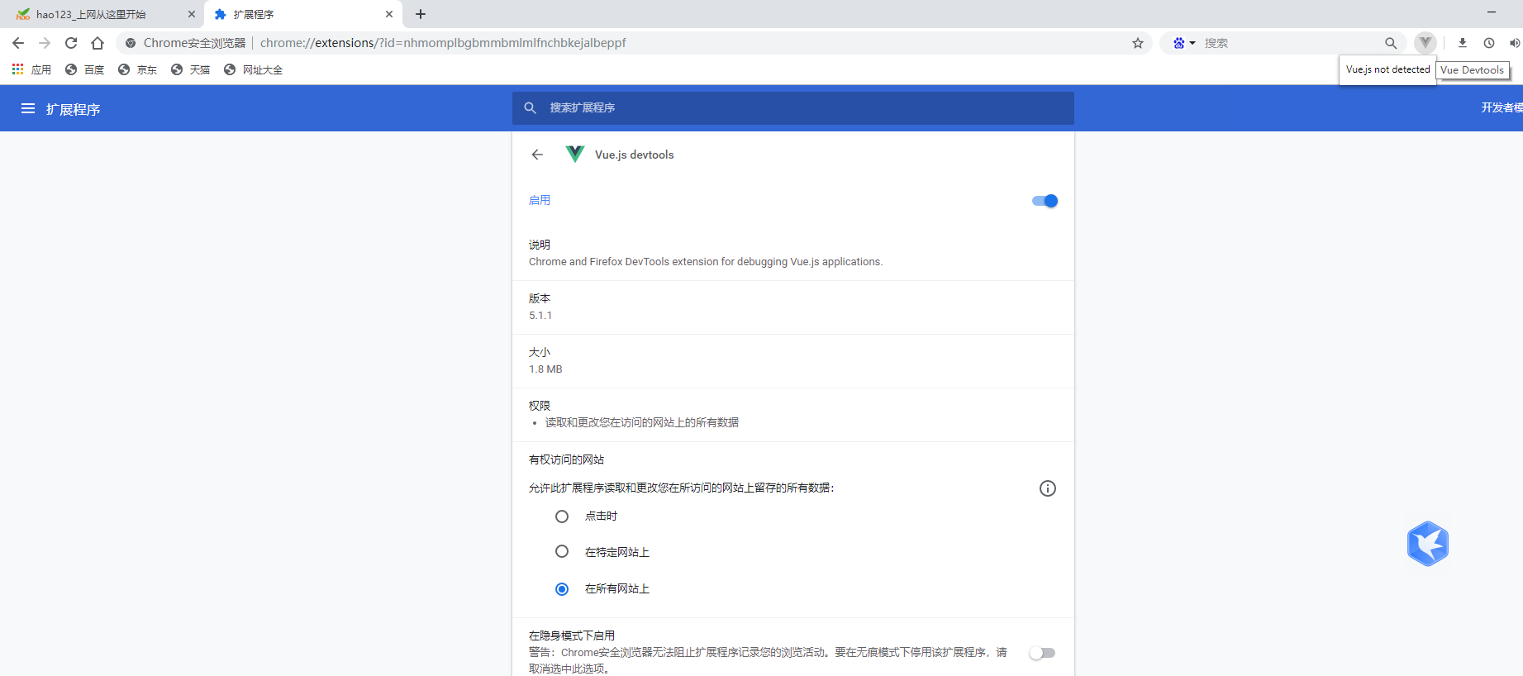This screenshot has width=1523, height=676.
Task: Open the downloads icon in toolbar
Action: tap(1463, 43)
